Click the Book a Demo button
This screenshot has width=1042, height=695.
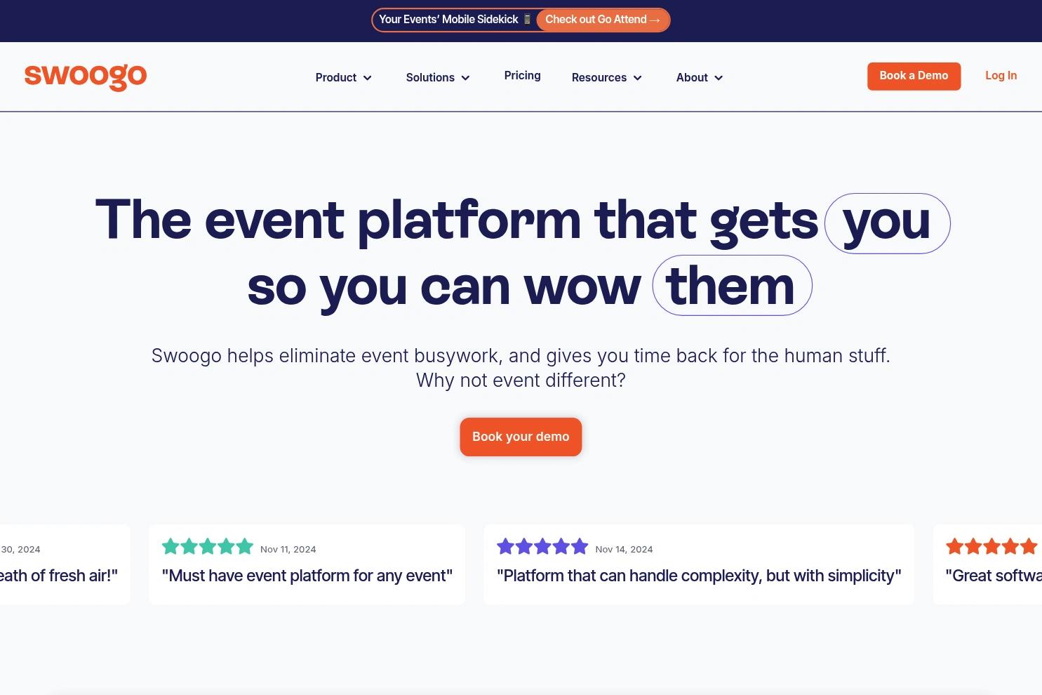tap(914, 76)
